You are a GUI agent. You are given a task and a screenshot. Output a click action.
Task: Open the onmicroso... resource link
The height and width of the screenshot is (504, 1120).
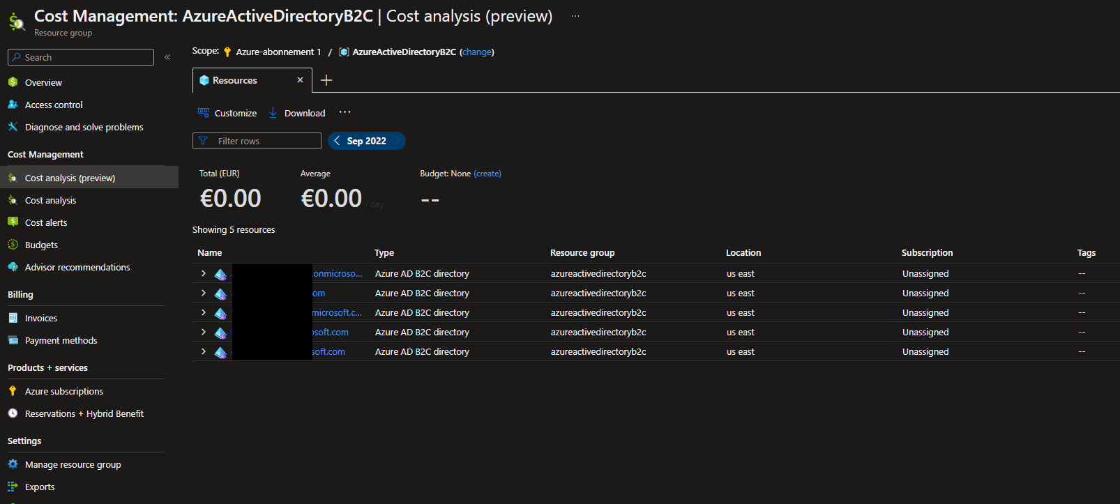[338, 273]
